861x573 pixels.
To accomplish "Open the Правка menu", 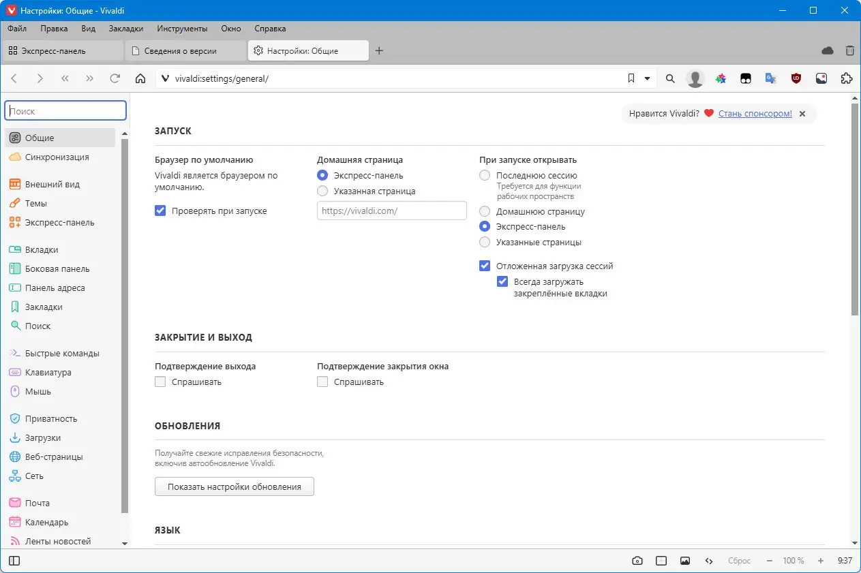I will point(54,29).
